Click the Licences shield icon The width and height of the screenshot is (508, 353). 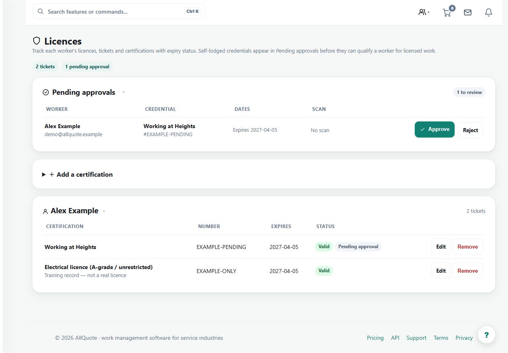coord(37,41)
